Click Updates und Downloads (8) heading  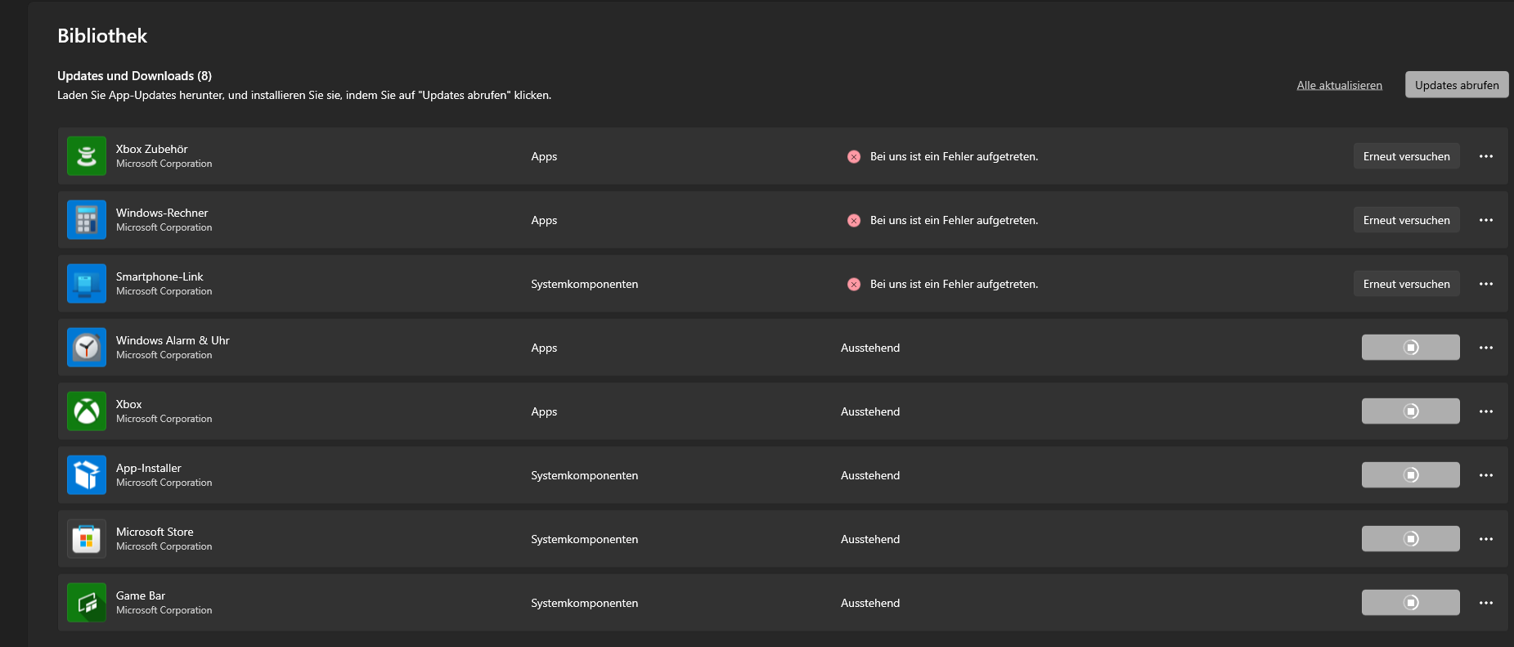134,76
